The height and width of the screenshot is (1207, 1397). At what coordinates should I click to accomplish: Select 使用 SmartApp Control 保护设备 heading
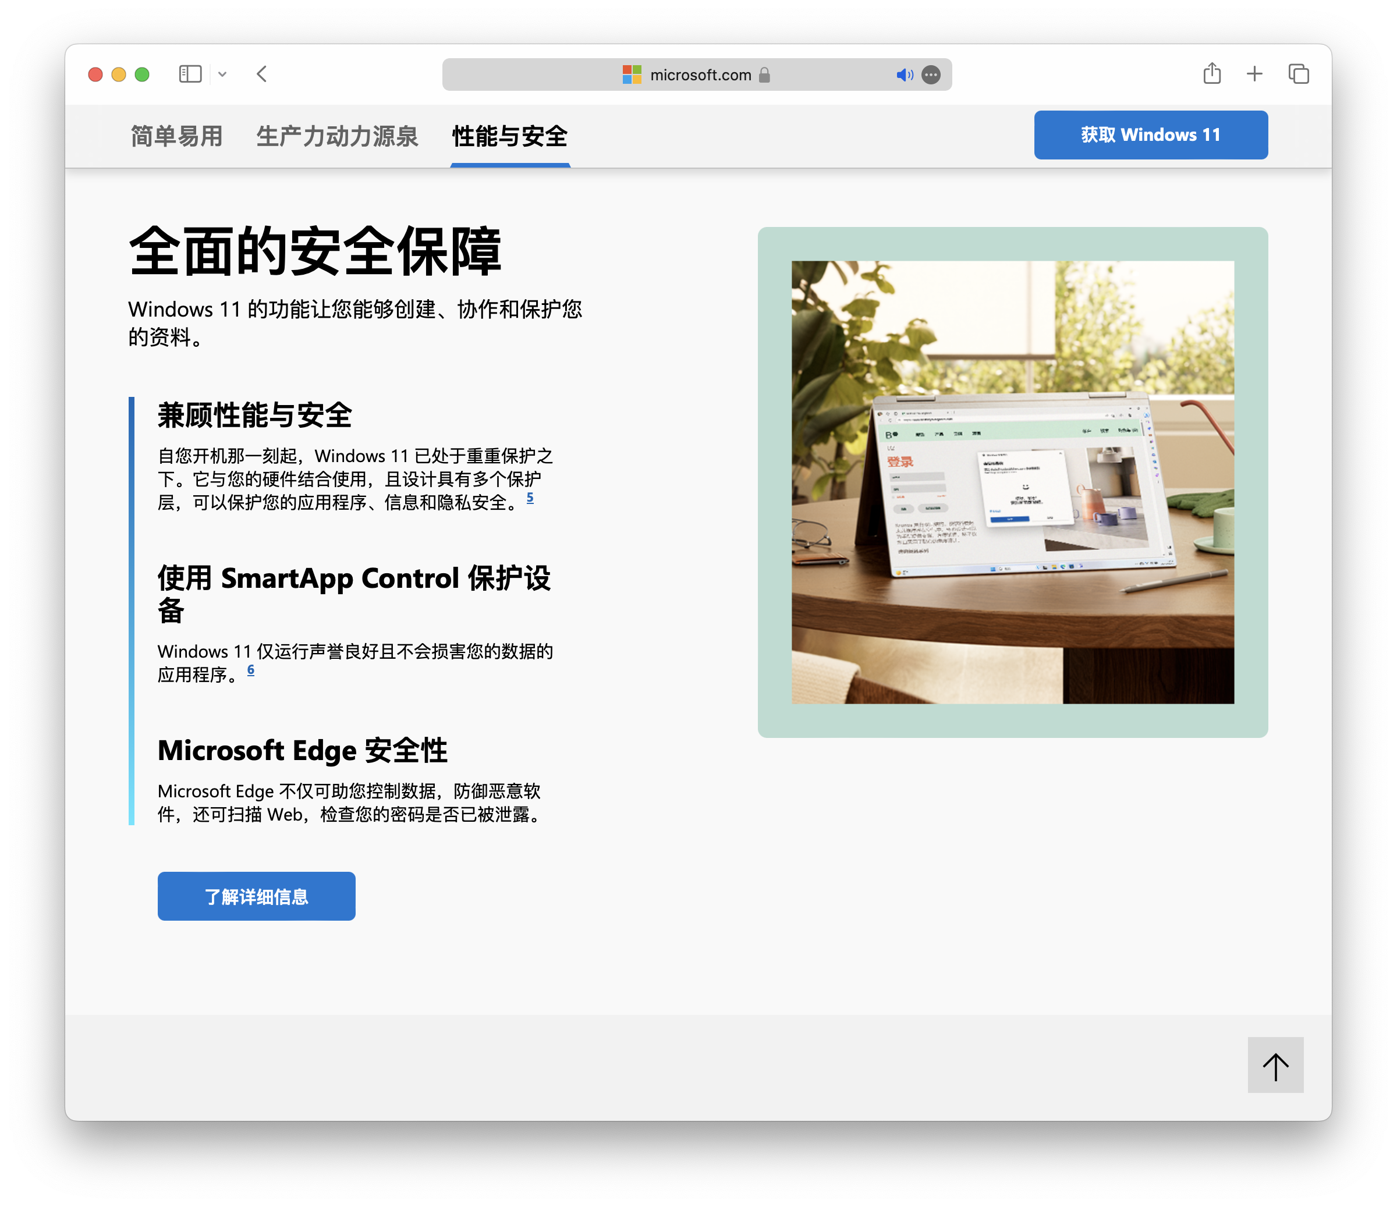pyautogui.click(x=354, y=594)
